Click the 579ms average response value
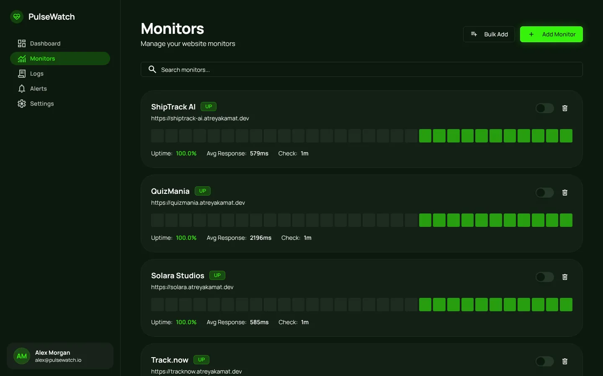The height and width of the screenshot is (376, 603). coord(259,153)
